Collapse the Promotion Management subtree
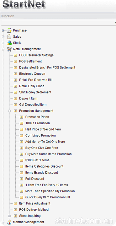Screen dimensions: 116x226 click(9, 111)
